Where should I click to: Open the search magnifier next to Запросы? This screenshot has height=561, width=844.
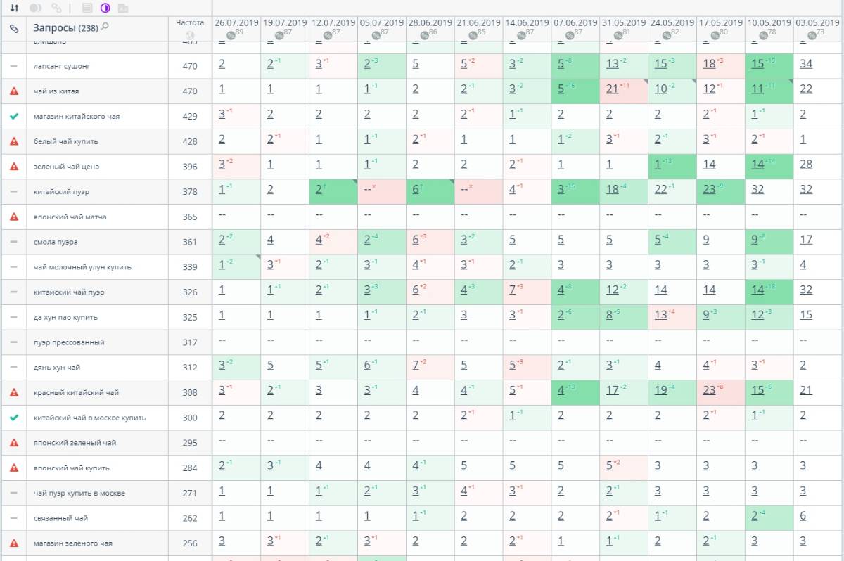pyautogui.click(x=105, y=27)
